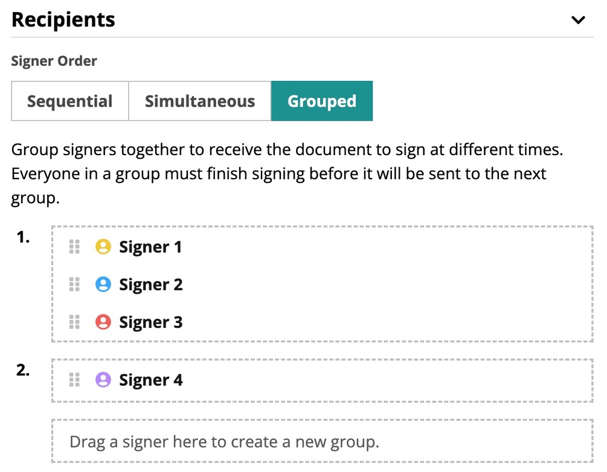Click Signer 4's purple avatar icon
Viewport: 607px width, 472px height.
(x=103, y=380)
